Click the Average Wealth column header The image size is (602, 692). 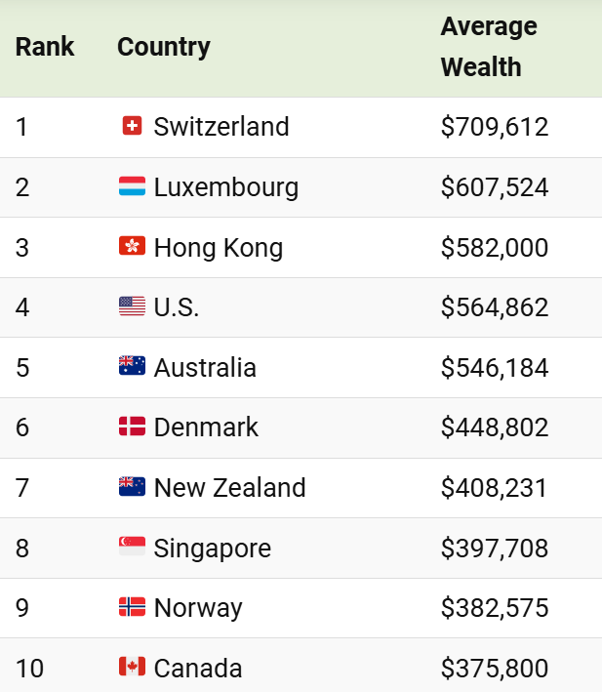point(489,47)
